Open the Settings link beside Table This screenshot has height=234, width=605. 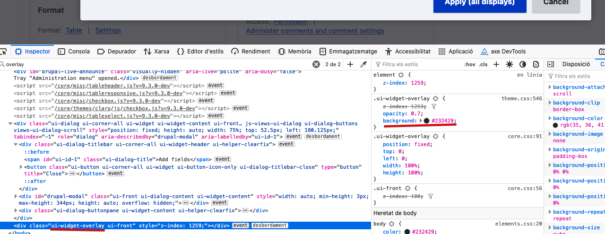click(108, 30)
